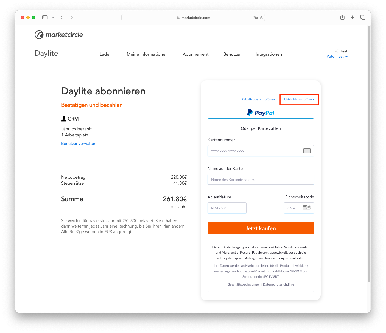Viewport: 386px width, 333px height.
Task: Click the Benutzer verwalten link
Action: (79, 144)
